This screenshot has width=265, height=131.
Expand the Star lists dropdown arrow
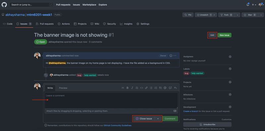(x=261, y=15)
